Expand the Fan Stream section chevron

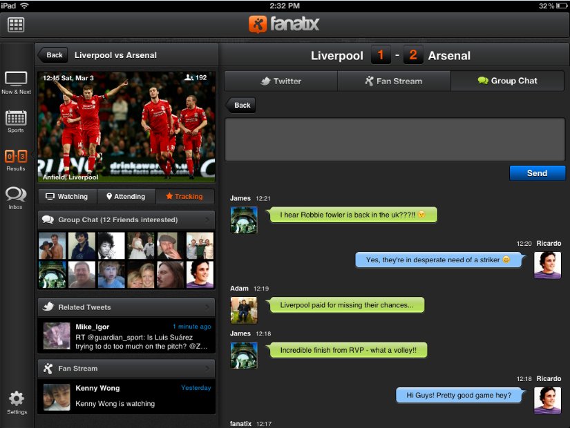pyautogui.click(x=207, y=369)
